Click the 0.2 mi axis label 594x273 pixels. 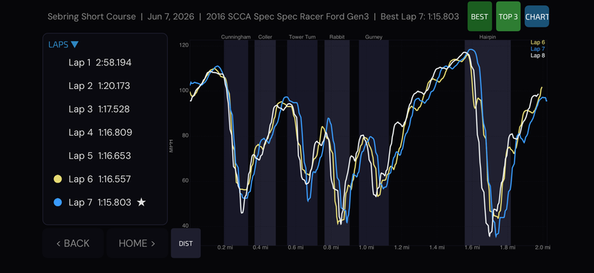coord(225,248)
